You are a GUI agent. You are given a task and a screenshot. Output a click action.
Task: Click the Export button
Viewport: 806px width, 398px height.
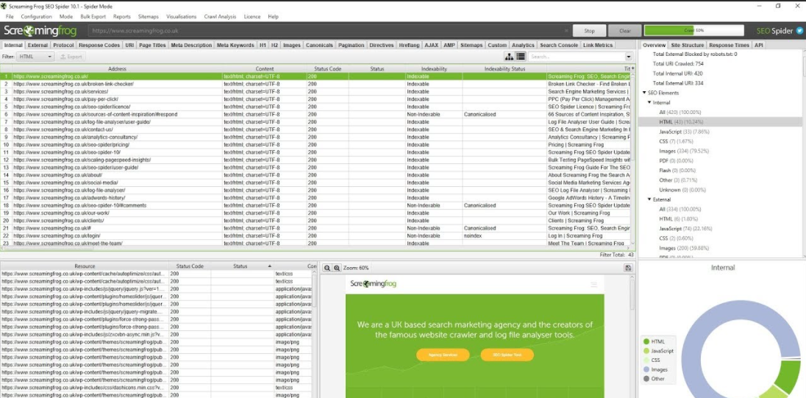tap(71, 57)
